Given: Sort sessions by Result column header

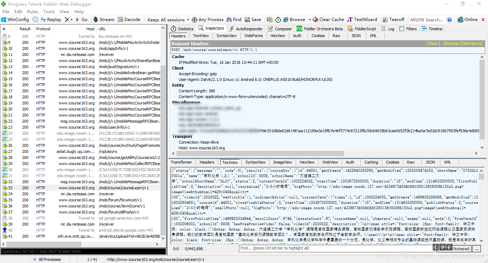Looking at the screenshot, I should 25,29.
